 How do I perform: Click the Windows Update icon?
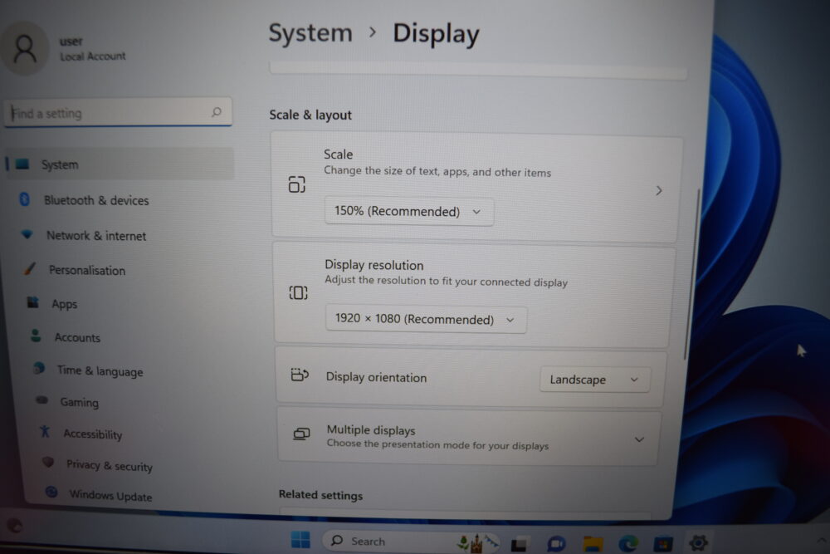(x=51, y=492)
